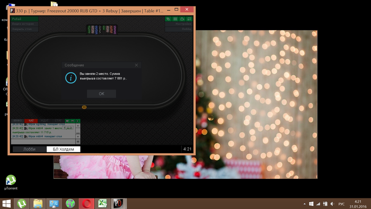
Task: Click the network signal tray icon
Action: coord(318,204)
